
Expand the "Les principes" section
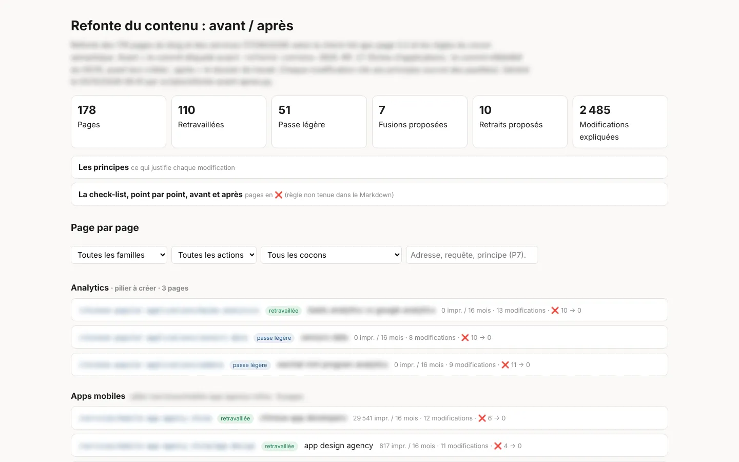point(369,167)
